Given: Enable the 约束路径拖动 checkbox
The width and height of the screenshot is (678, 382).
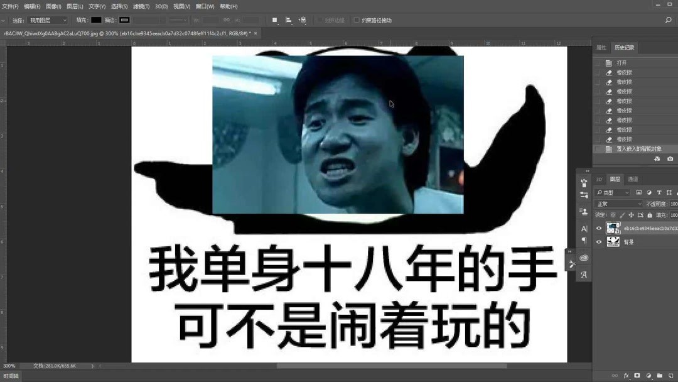Looking at the screenshot, I should [x=357, y=19].
